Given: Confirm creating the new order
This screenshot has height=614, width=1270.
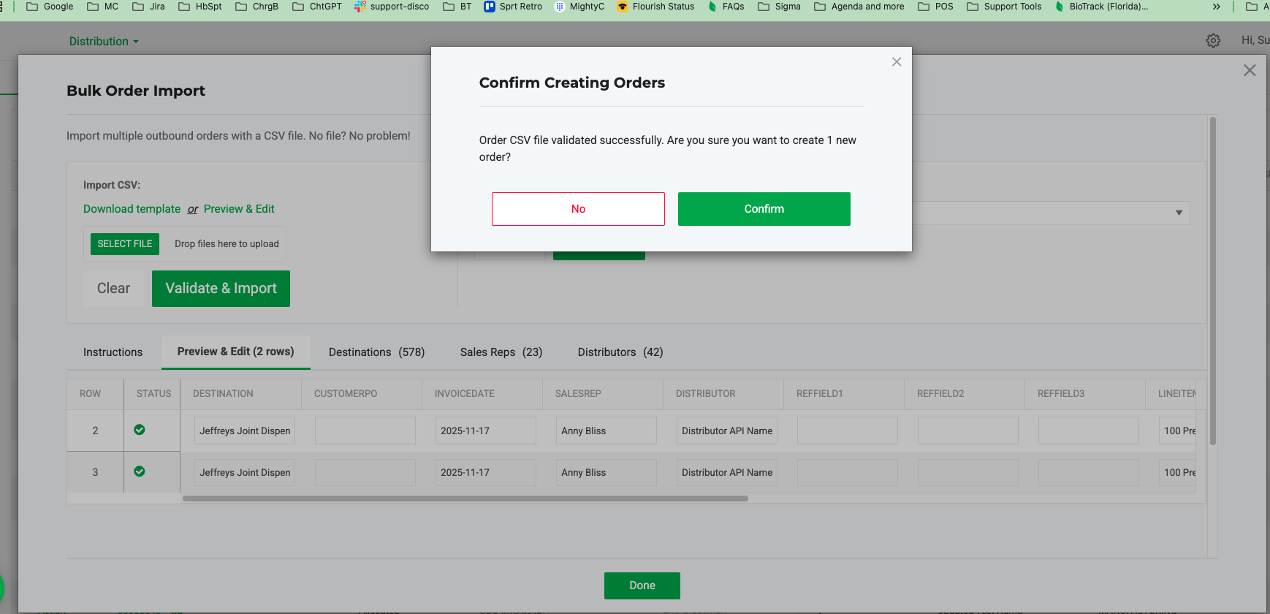Looking at the screenshot, I should click(764, 209).
